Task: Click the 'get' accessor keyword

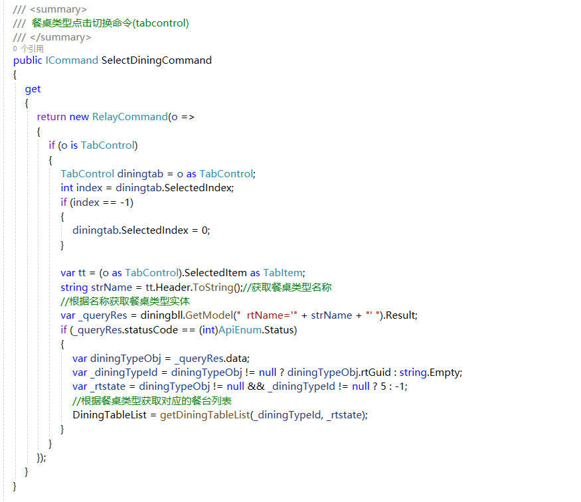Action: pos(33,89)
